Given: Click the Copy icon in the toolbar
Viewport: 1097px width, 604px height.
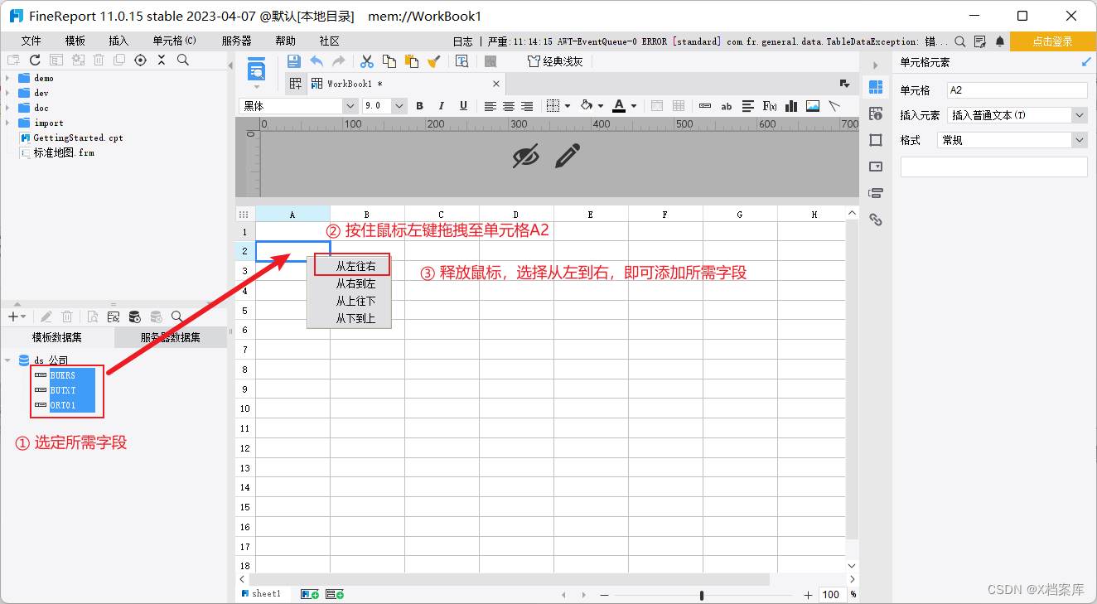Looking at the screenshot, I should [x=389, y=60].
